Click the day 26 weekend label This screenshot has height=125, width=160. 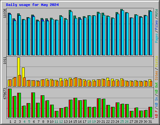click(127, 122)
